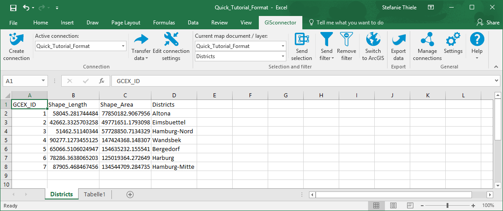Click cell with value 58045.281744484
The height and width of the screenshot is (211, 503).
coord(73,113)
